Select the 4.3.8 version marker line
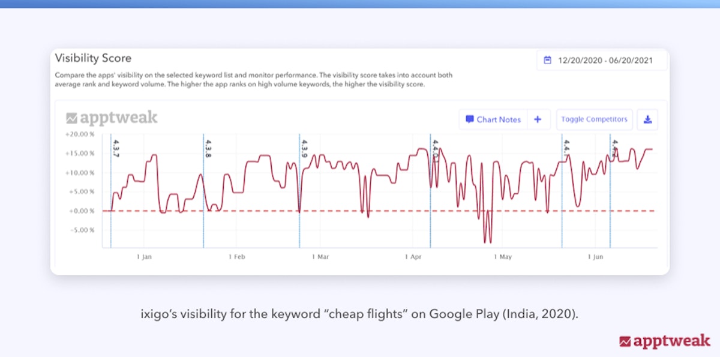The height and width of the screenshot is (357, 720). (208, 148)
